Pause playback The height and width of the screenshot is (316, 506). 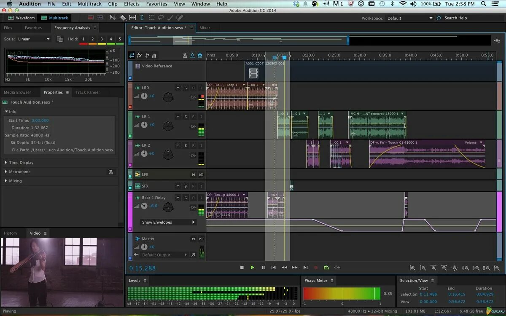[x=263, y=267]
